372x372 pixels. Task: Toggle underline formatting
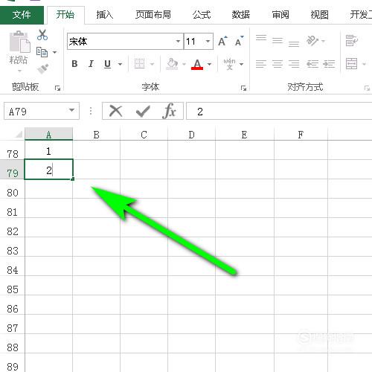click(x=107, y=64)
